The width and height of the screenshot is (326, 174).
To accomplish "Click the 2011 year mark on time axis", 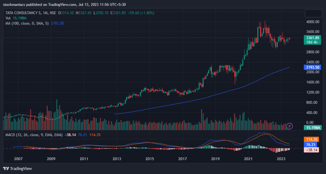I will pyautogui.click(x=84, y=159).
